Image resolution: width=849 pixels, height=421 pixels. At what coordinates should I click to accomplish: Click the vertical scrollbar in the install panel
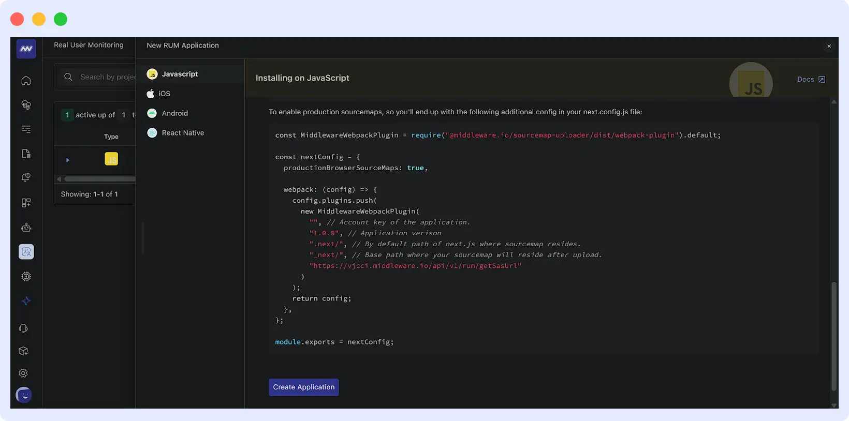point(834,336)
